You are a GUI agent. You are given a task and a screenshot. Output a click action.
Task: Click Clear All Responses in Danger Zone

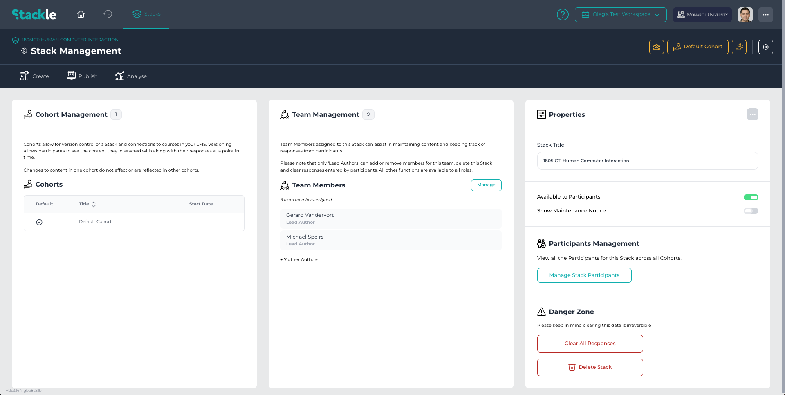pyautogui.click(x=590, y=344)
